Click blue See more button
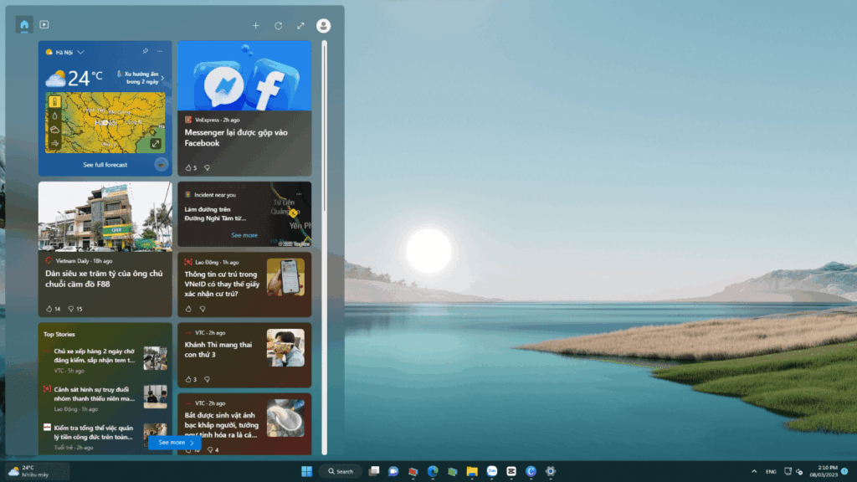The width and height of the screenshot is (857, 482). 175,443
